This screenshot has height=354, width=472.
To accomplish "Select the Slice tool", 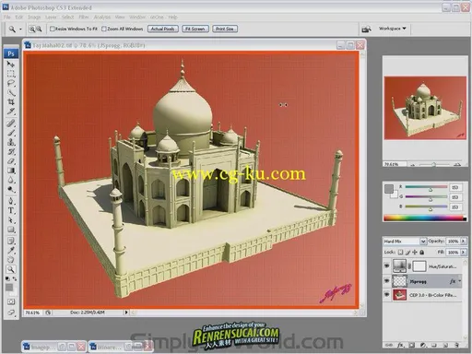I will (11, 111).
